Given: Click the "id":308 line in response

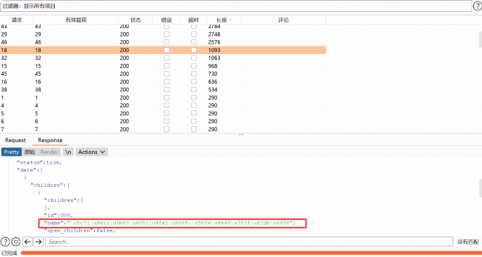Looking at the screenshot, I should pyautogui.click(x=59, y=216).
